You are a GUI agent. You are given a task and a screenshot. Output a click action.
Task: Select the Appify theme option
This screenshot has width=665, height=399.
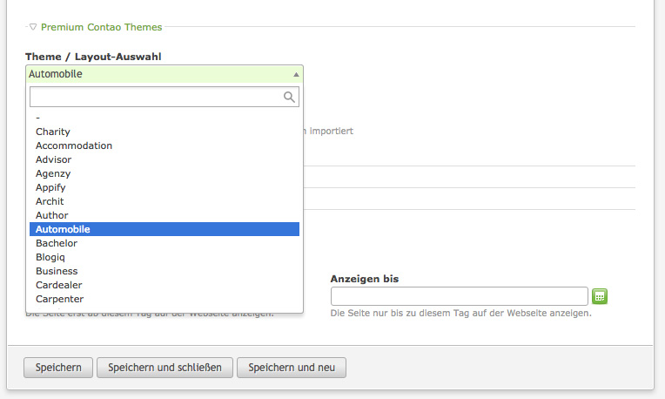pos(50,187)
